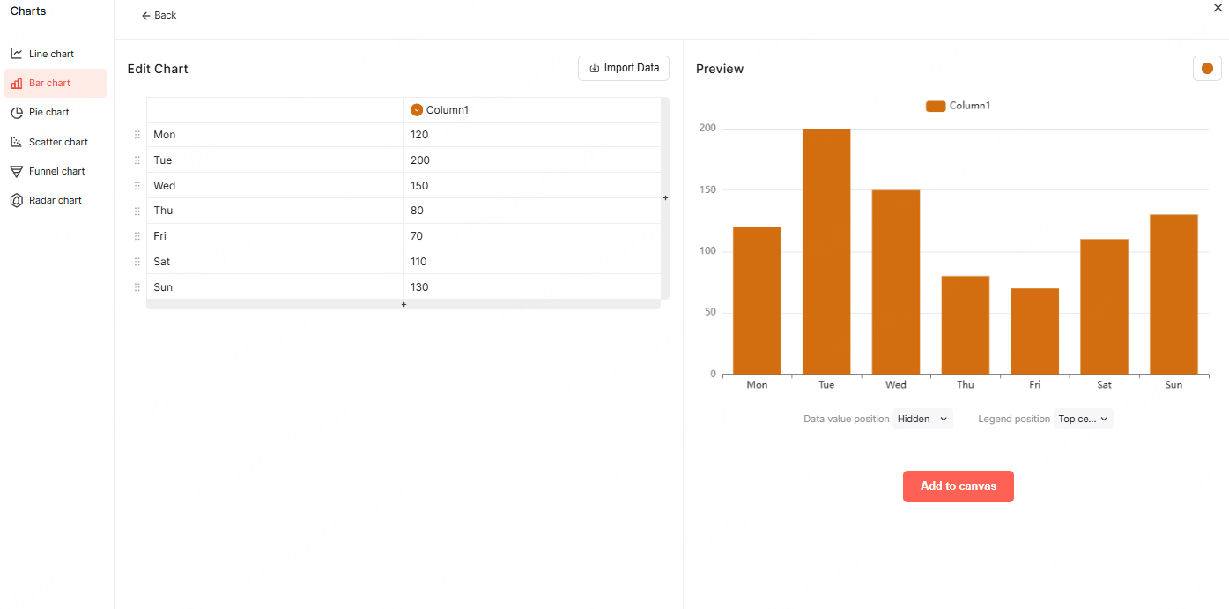Screen dimensions: 1229x609
Task: Open the Legend position dropdown
Action: [1083, 419]
